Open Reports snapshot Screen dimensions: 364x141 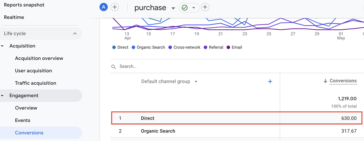[x=24, y=5]
